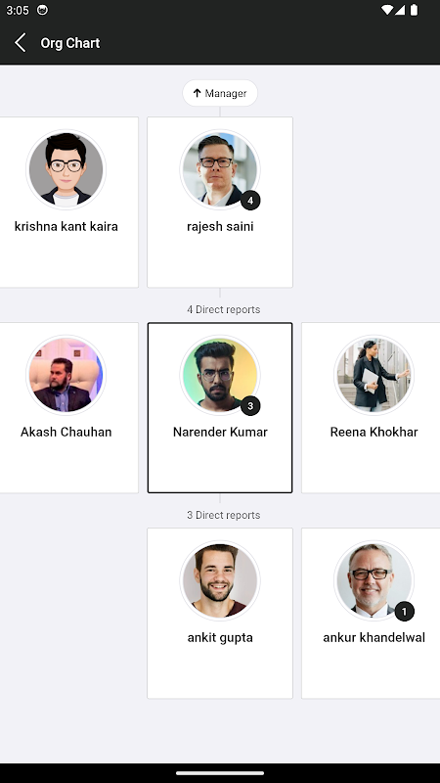Open ankur khandelwal's profile photo

coord(374,580)
